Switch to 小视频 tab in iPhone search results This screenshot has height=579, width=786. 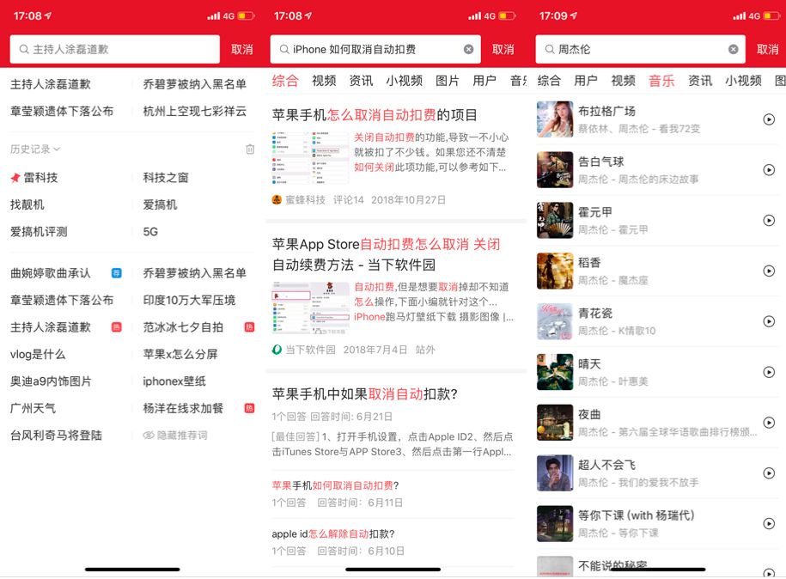pyautogui.click(x=404, y=80)
